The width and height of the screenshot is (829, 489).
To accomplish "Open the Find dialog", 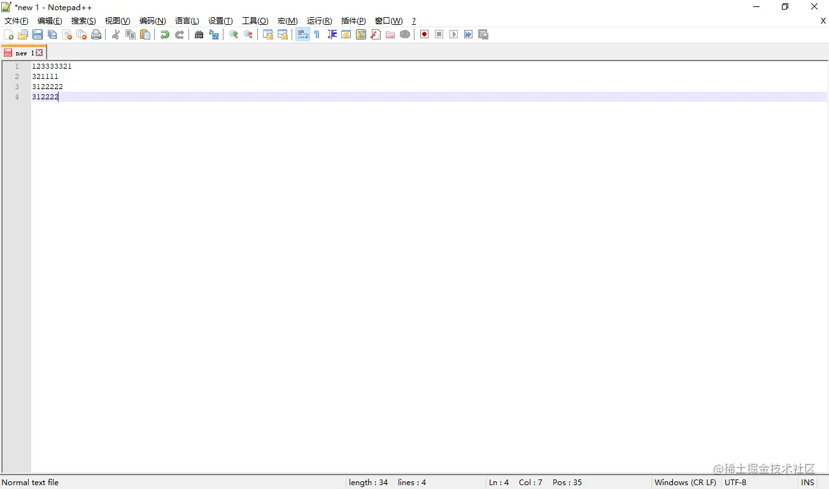I will [x=199, y=34].
